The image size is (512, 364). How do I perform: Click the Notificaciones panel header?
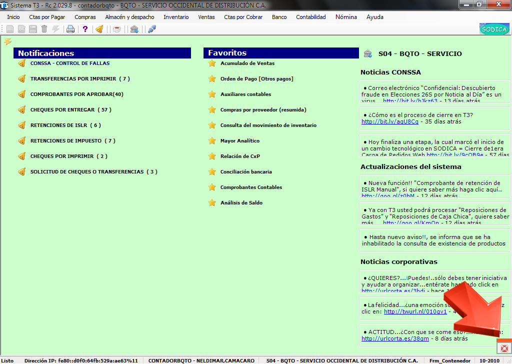[x=102, y=53]
